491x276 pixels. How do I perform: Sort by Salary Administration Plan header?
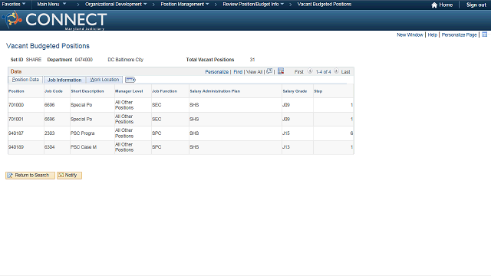(215, 91)
